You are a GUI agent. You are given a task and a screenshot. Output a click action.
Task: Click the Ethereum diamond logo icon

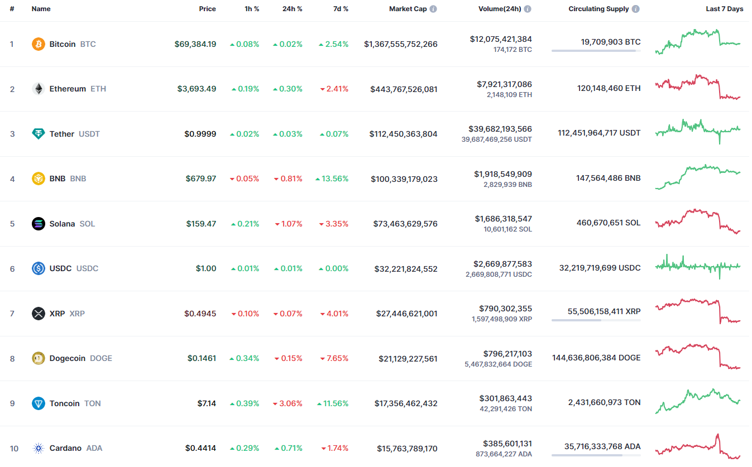point(39,89)
